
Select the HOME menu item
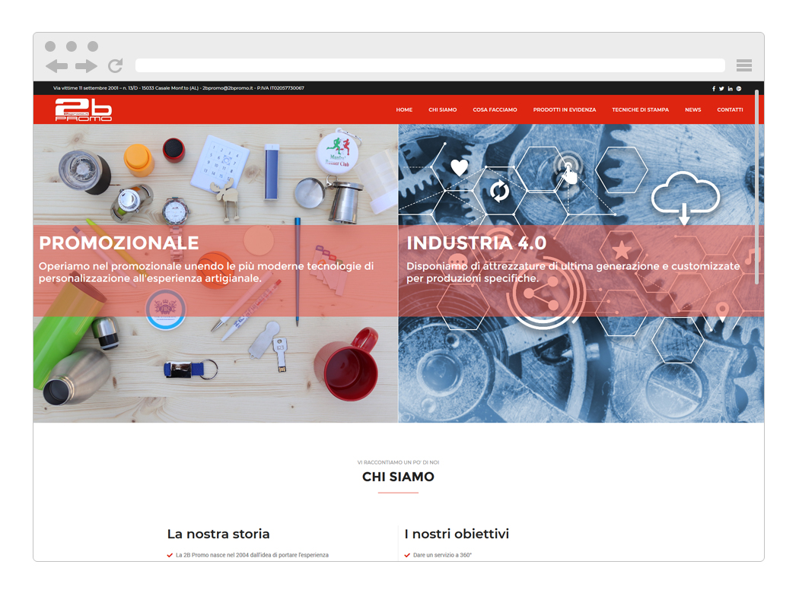click(x=404, y=110)
